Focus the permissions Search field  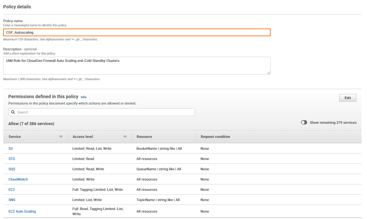click(101, 112)
